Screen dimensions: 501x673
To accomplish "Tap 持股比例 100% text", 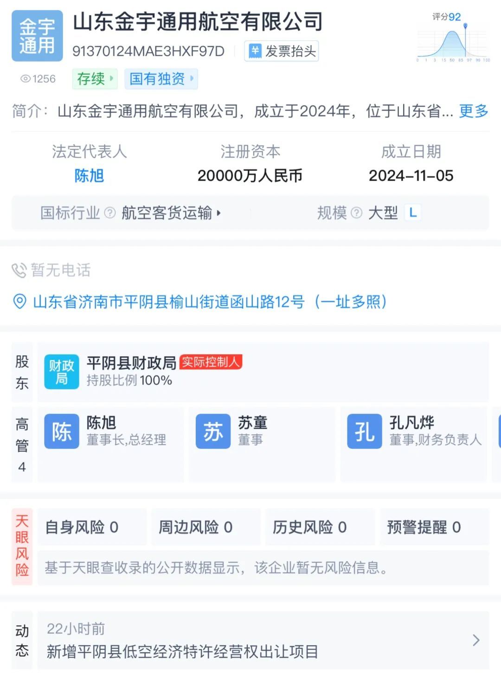I will pyautogui.click(x=129, y=380).
